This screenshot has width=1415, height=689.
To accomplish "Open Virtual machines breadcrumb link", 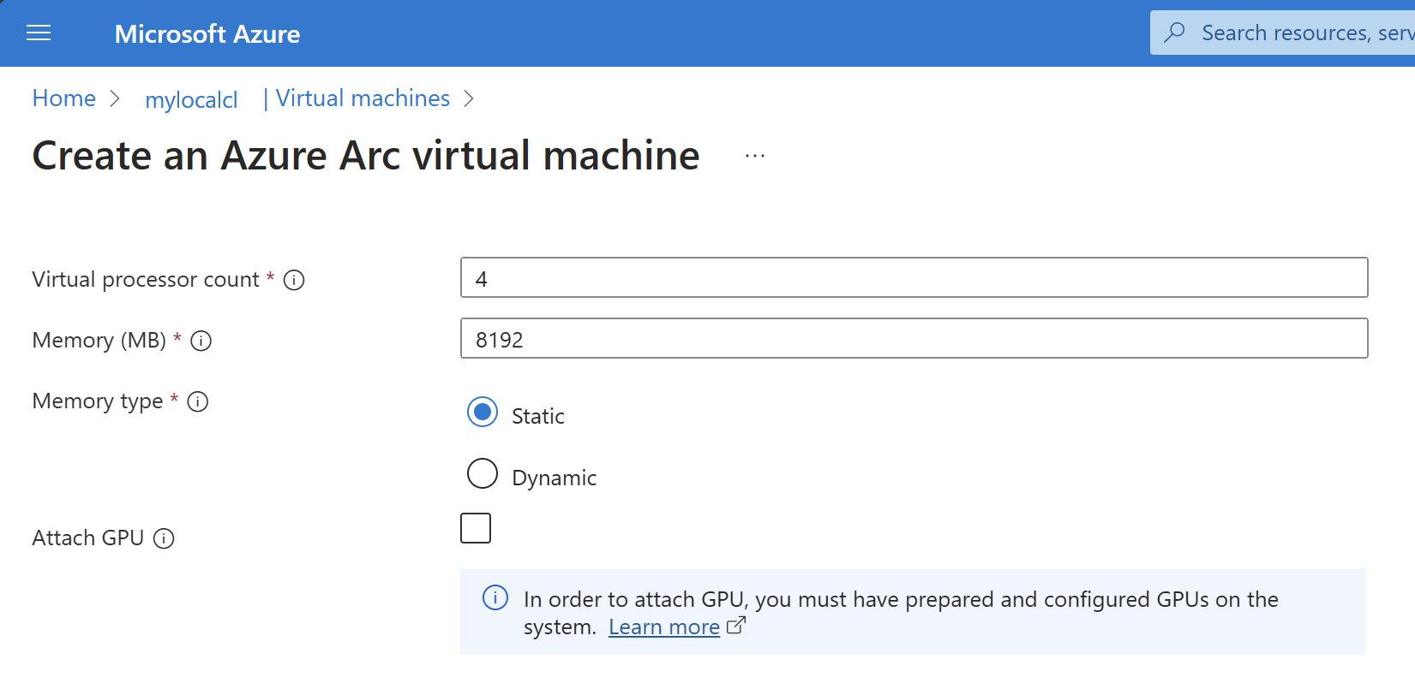I will (x=363, y=98).
